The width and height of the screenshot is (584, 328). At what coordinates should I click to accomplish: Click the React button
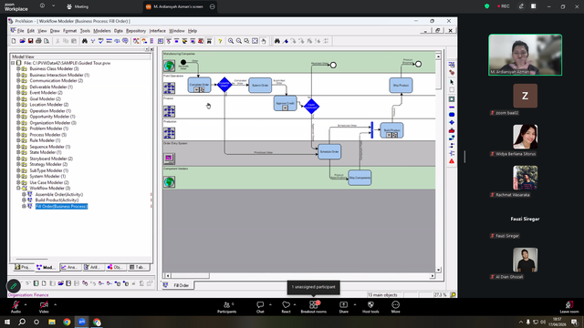tap(286, 307)
